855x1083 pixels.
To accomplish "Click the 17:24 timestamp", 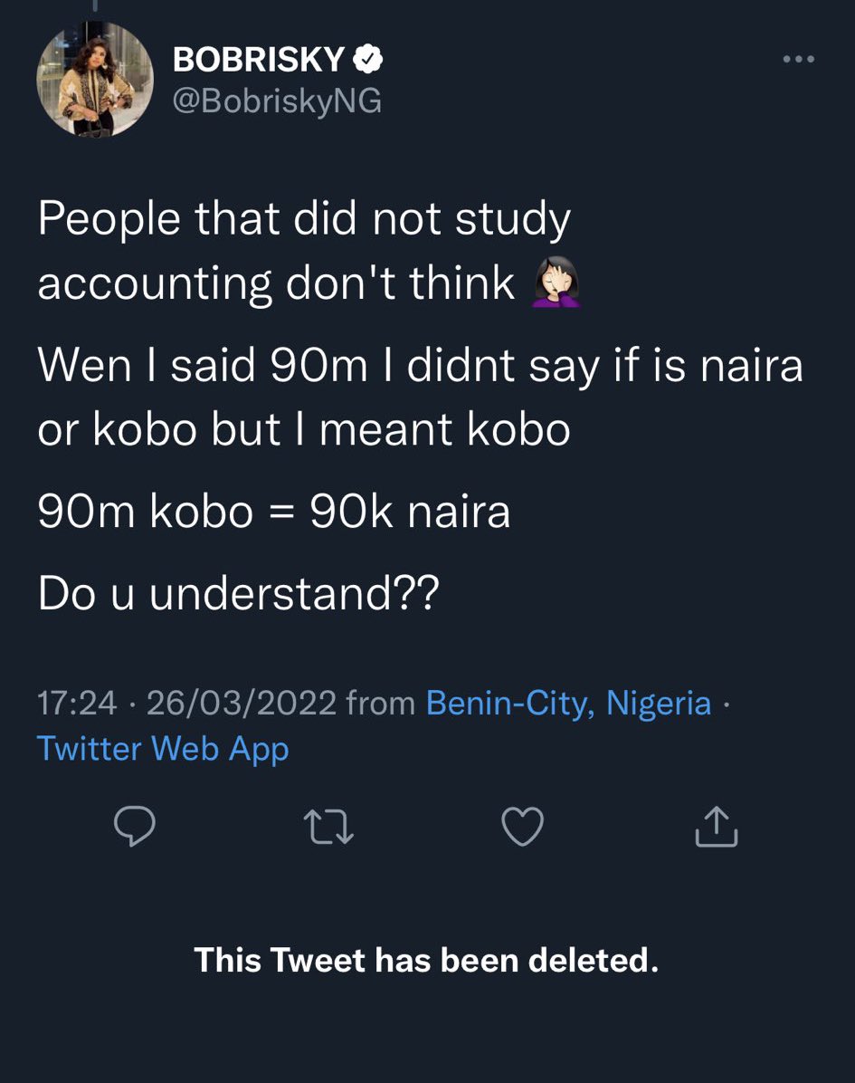I will point(77,703).
